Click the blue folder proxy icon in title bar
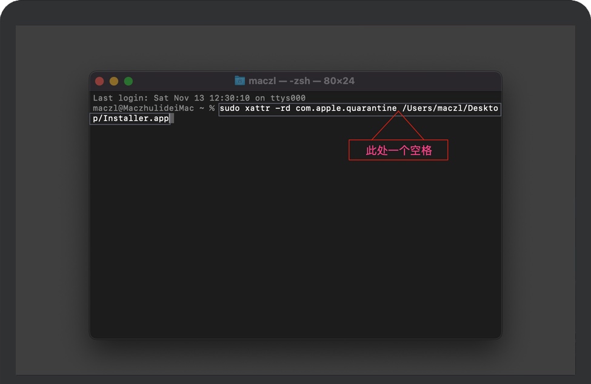The image size is (591, 384). 239,81
